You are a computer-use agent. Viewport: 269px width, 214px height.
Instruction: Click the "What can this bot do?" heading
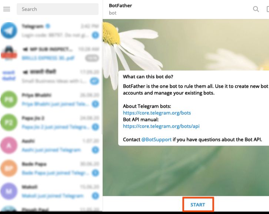[148, 77]
